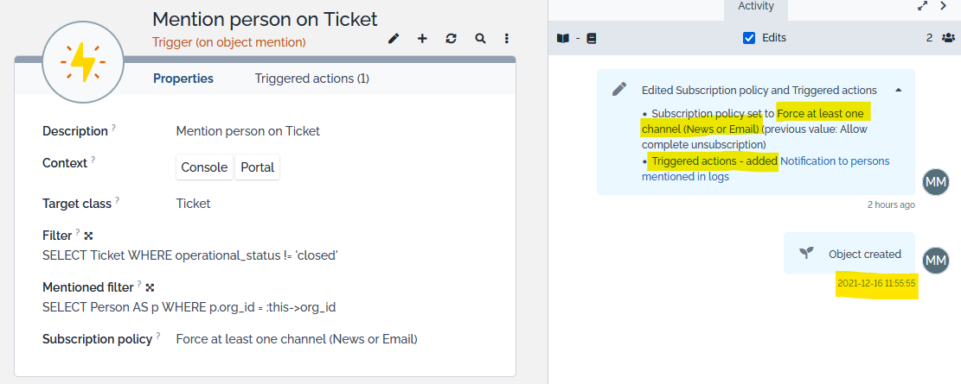The height and width of the screenshot is (384, 961).
Task: Open search with the magnifier icon
Action: pyautogui.click(x=479, y=38)
